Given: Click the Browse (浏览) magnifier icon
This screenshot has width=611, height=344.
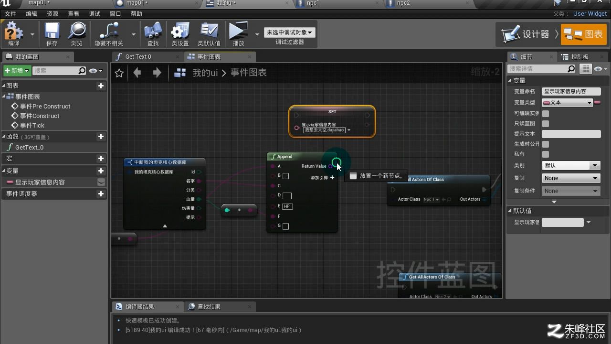Looking at the screenshot, I should tap(76, 31).
